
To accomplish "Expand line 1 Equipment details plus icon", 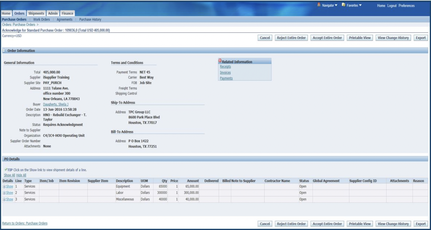I will coord(4,187).
